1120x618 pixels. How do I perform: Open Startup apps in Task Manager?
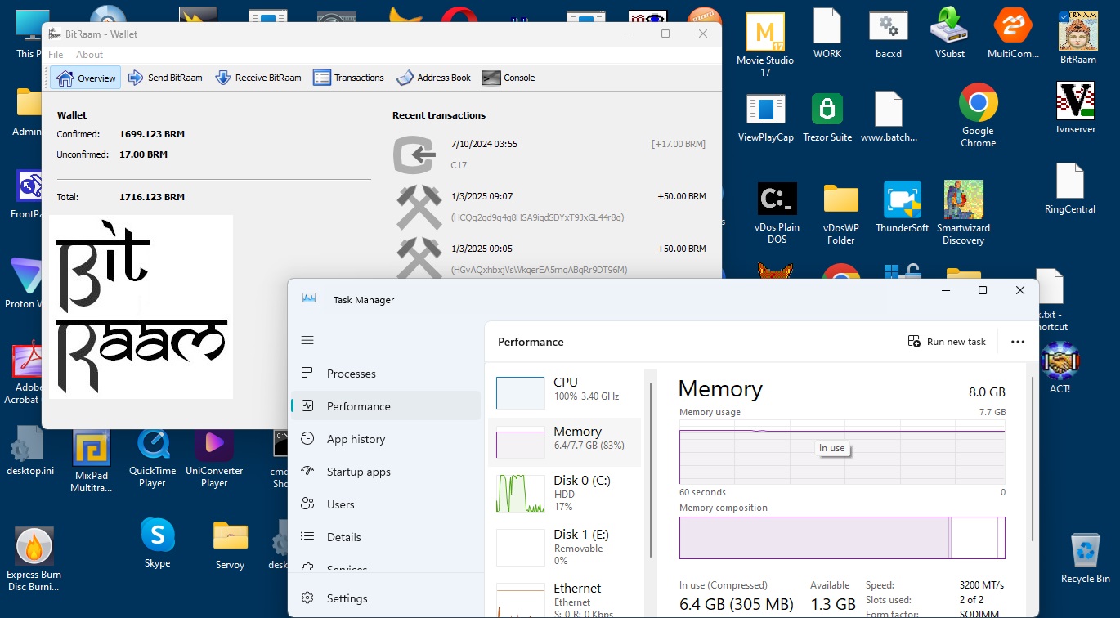coord(386,472)
